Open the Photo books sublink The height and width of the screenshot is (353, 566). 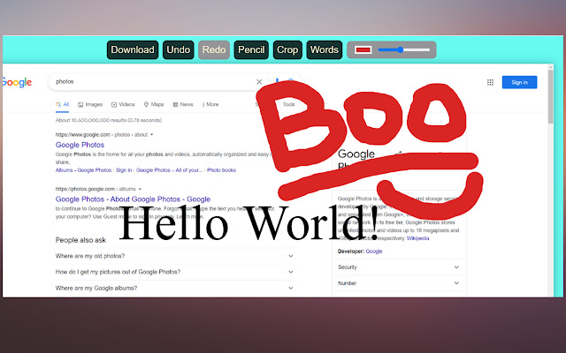(x=221, y=170)
